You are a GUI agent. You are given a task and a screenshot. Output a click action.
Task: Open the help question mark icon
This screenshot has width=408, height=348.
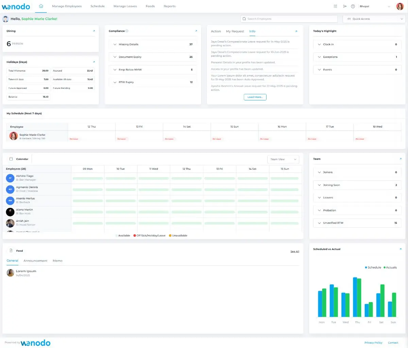point(353,6)
